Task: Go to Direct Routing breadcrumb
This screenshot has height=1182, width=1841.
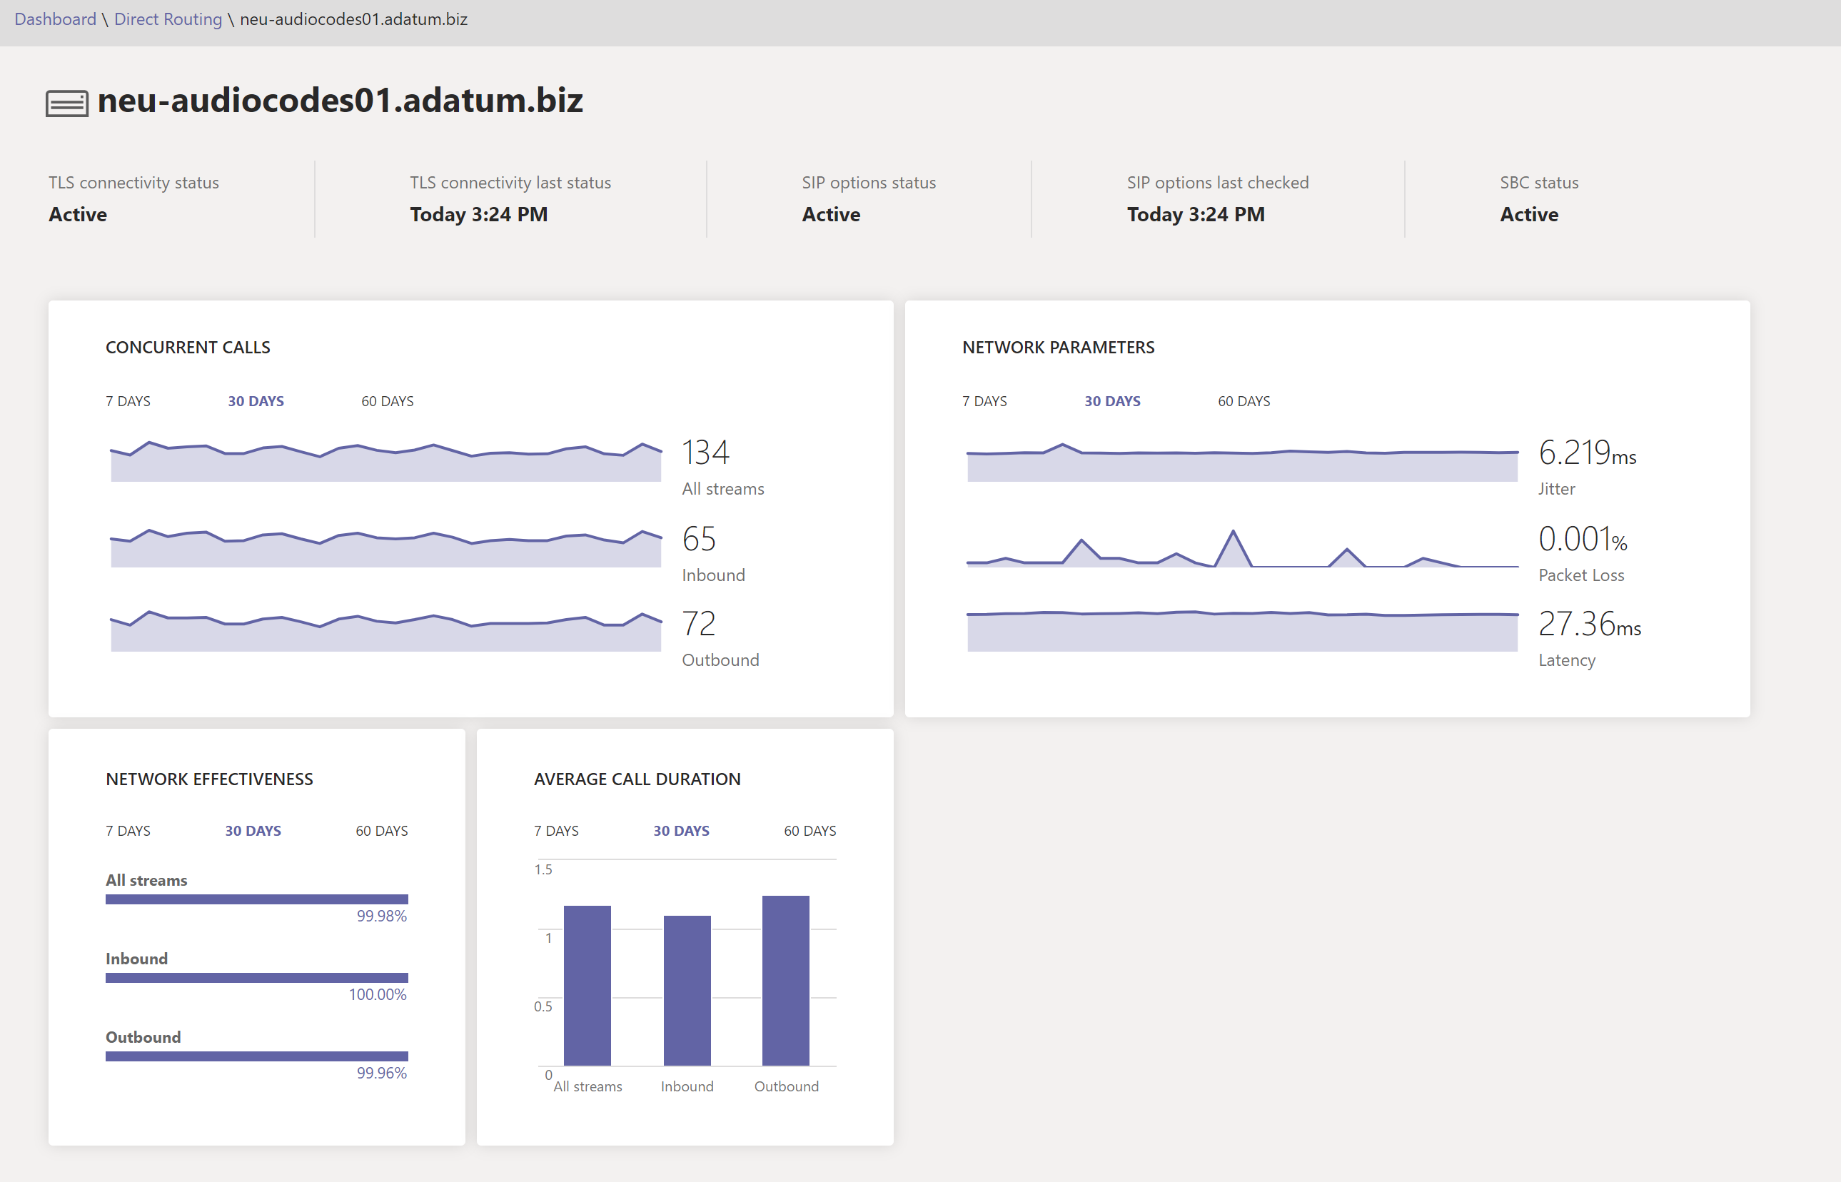Action: tap(168, 19)
